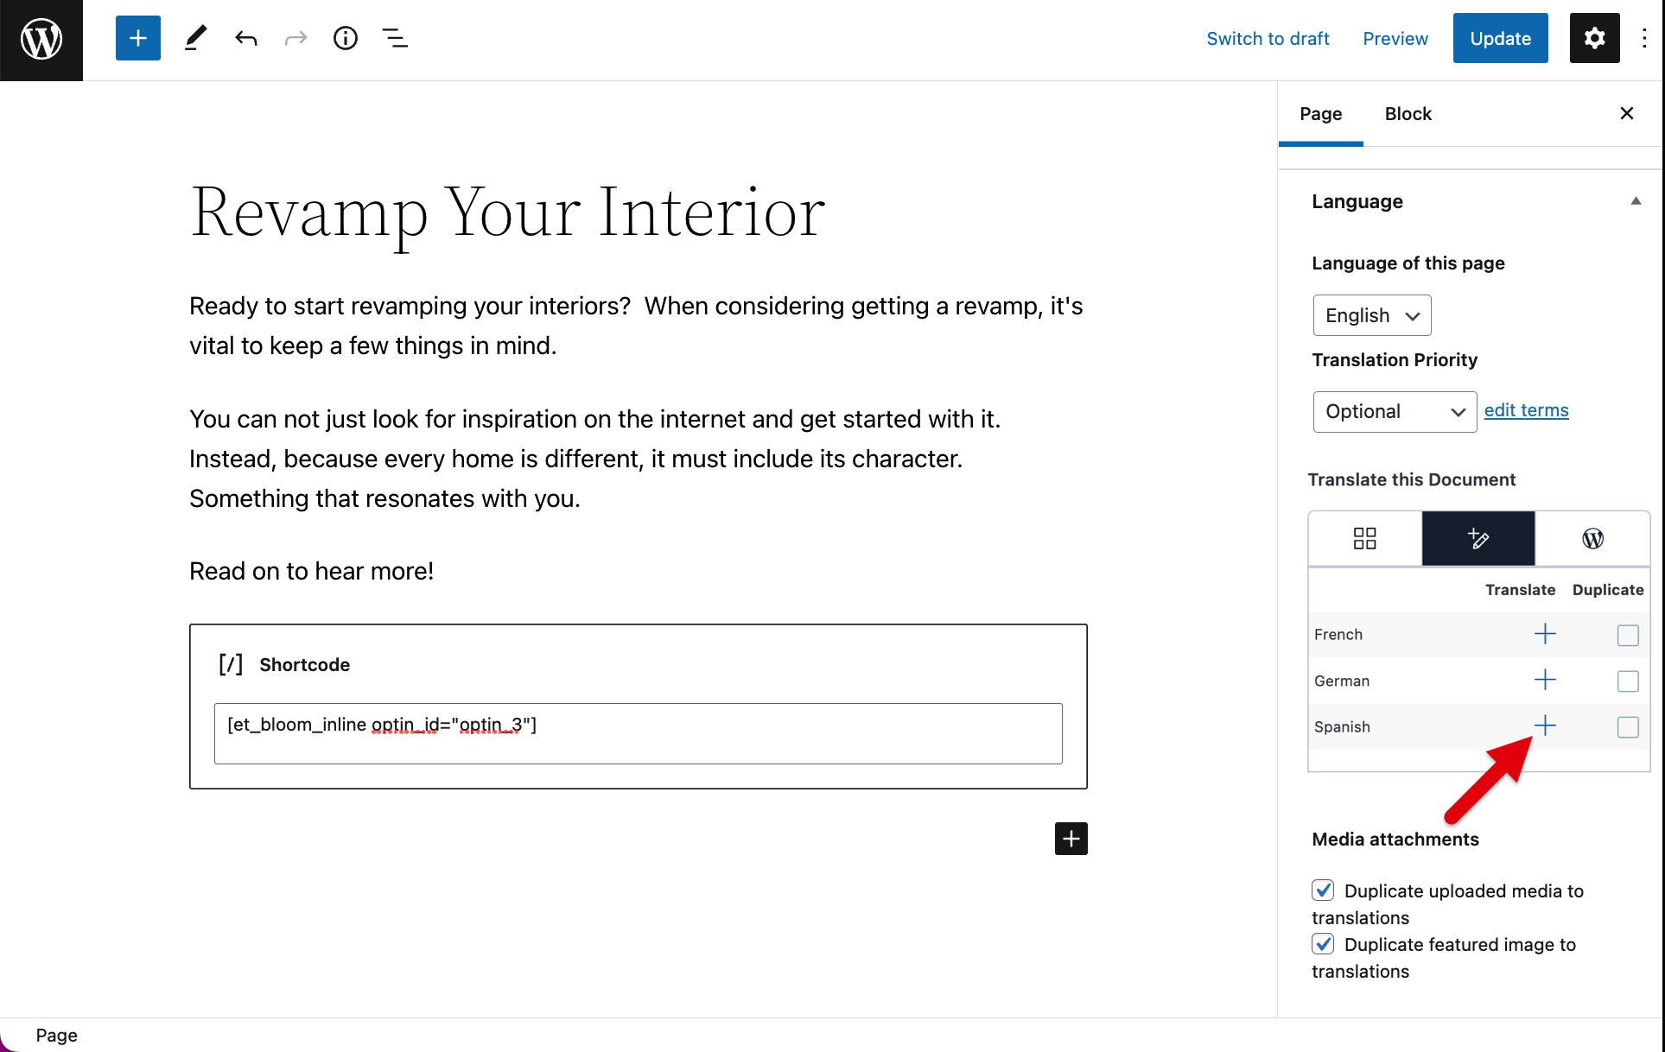
Task: Collapse the Language panel arrow
Action: [1636, 201]
